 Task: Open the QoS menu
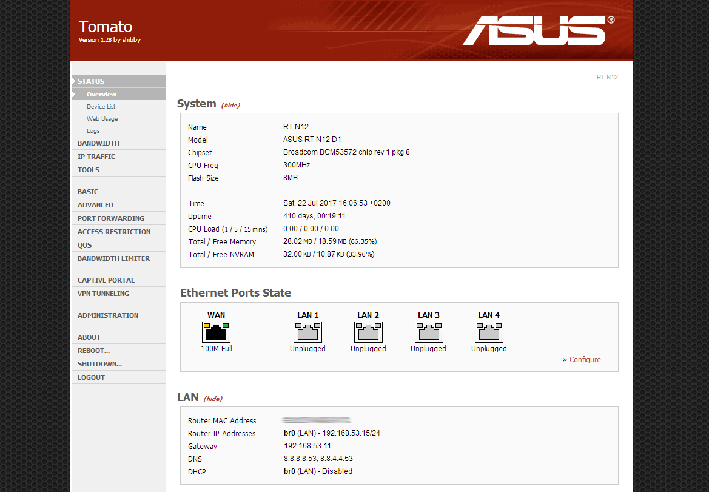[x=119, y=245]
